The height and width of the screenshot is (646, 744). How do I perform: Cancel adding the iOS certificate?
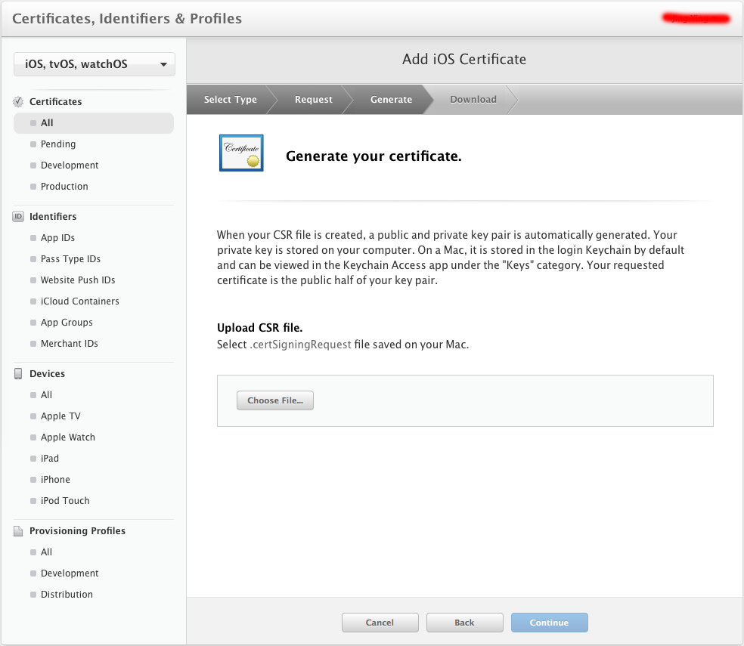[380, 623]
